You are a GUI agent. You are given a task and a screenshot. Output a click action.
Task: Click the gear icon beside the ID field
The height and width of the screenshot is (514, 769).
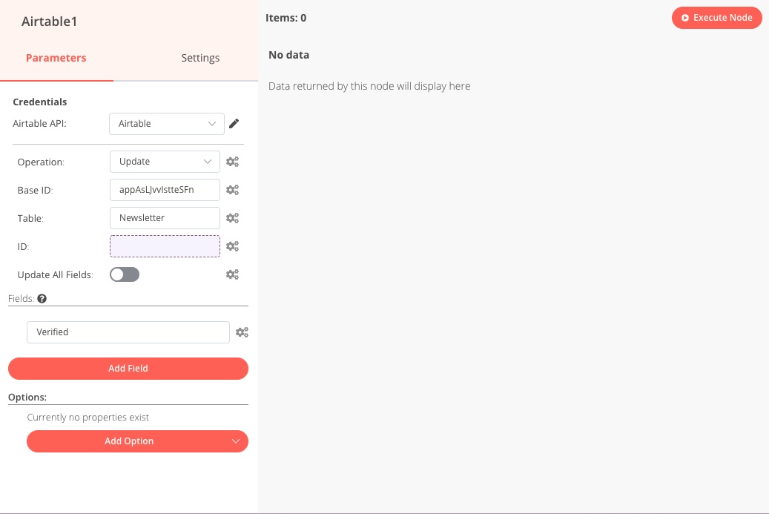(232, 246)
